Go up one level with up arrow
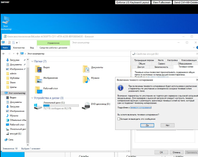The height and width of the screenshot is (157, 198). pyautogui.click(x=17, y=54)
